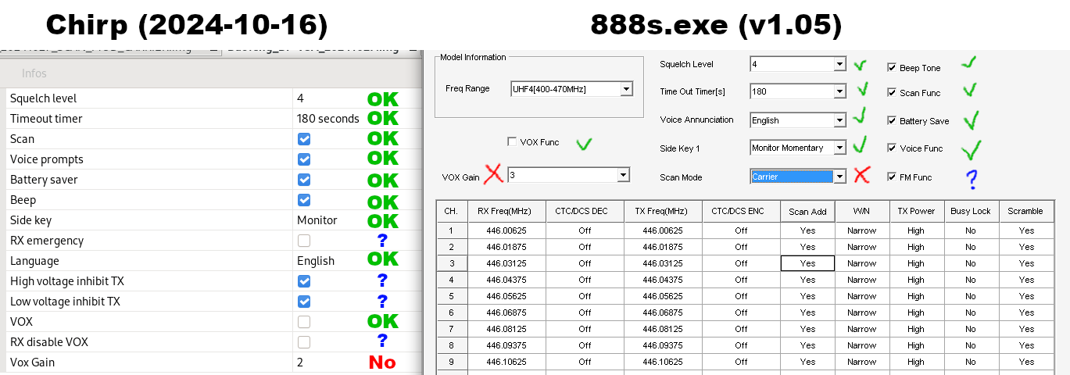Screen dimensions: 1070x375
Task: Click W/N Narrow cell of channel 6
Action: pos(862,312)
